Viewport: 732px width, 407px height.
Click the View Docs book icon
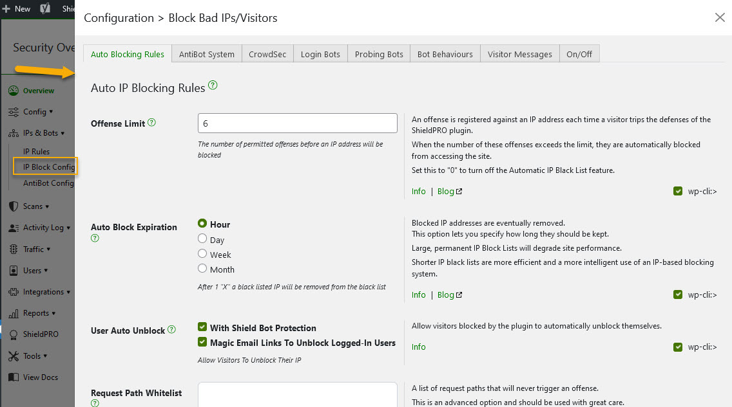coord(14,377)
